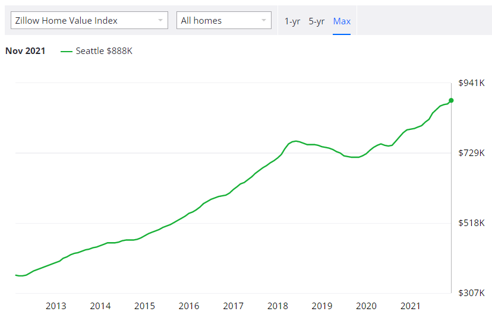Select the 2018 x-axis year label
The width and height of the screenshot is (492, 321).
(x=277, y=306)
